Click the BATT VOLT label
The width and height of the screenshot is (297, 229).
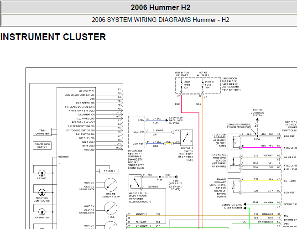click(x=89, y=146)
